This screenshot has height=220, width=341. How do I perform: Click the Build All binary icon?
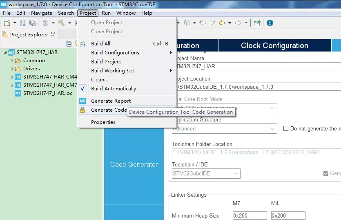pos(83,44)
